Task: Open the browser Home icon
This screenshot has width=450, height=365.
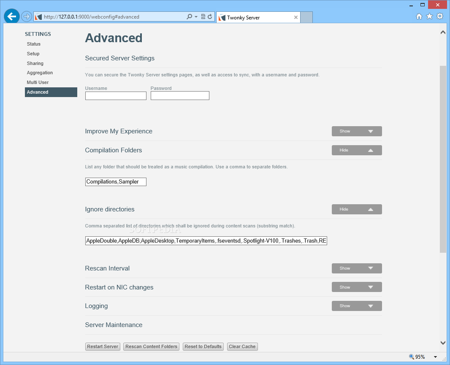Action: pos(419,16)
